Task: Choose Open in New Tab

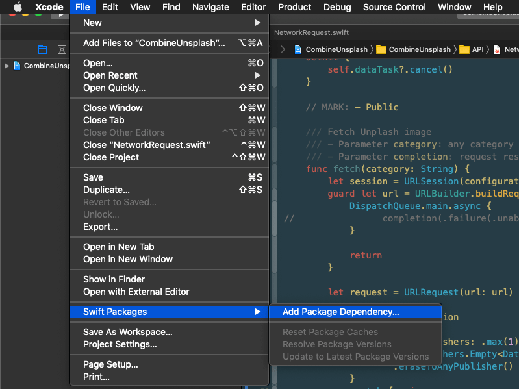Action: click(x=169, y=247)
